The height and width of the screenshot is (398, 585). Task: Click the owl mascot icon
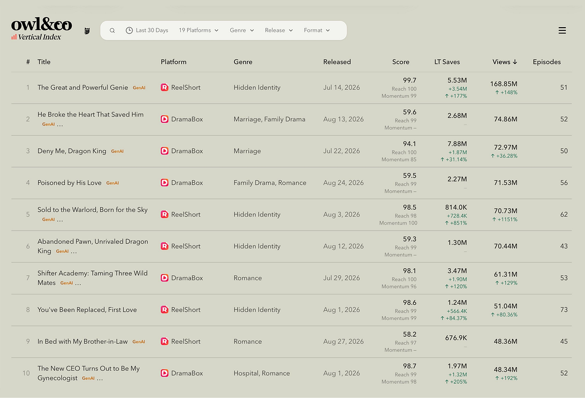click(x=87, y=31)
